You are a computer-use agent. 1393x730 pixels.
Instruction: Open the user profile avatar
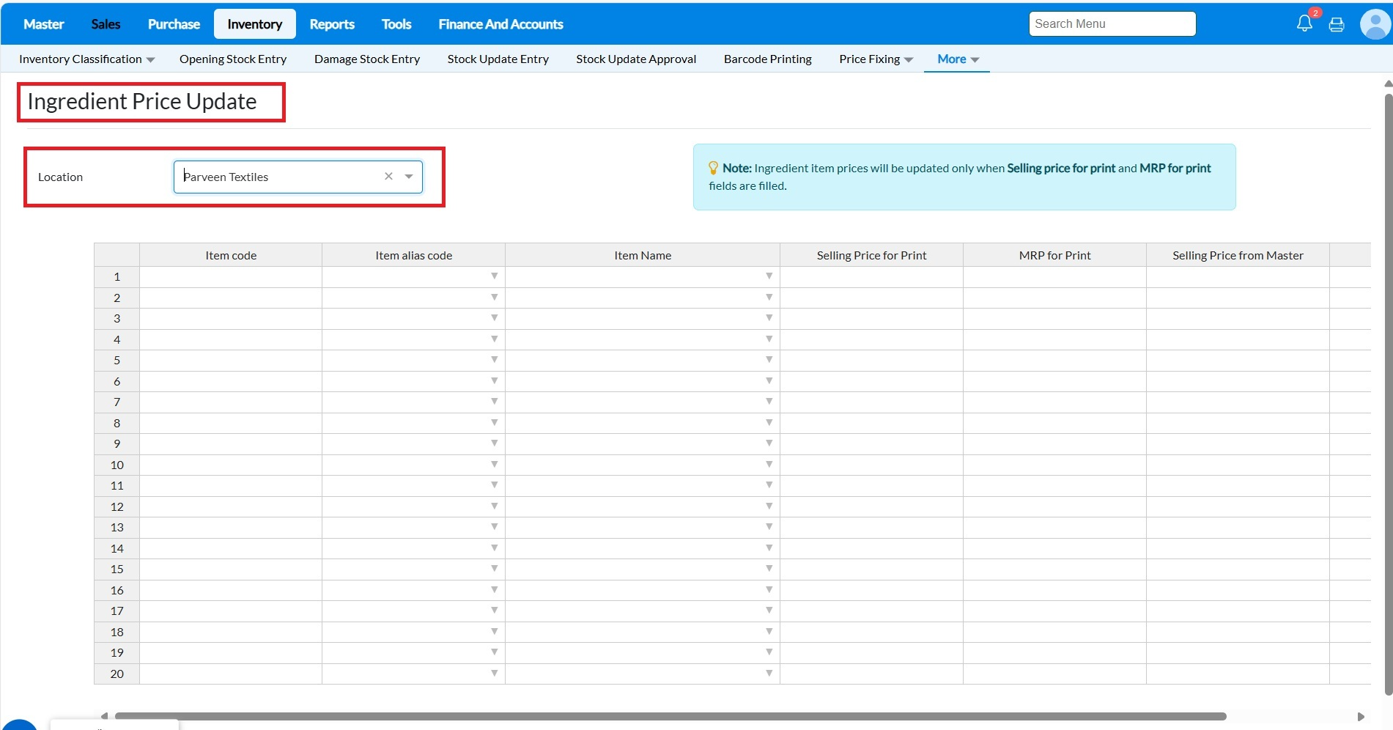point(1374,24)
